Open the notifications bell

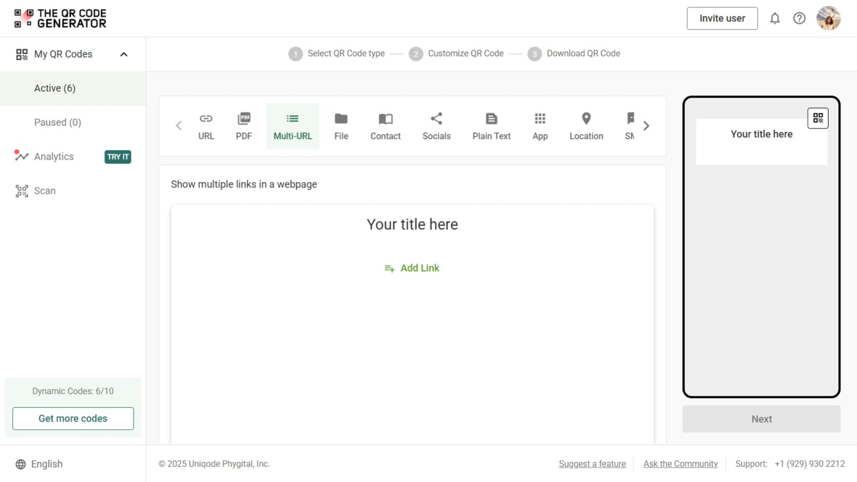775,18
